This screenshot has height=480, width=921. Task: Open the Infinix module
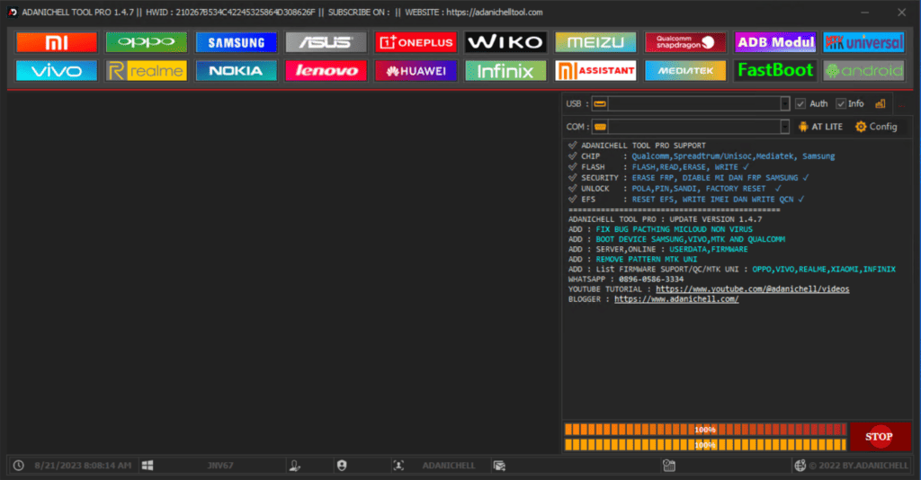coord(505,71)
